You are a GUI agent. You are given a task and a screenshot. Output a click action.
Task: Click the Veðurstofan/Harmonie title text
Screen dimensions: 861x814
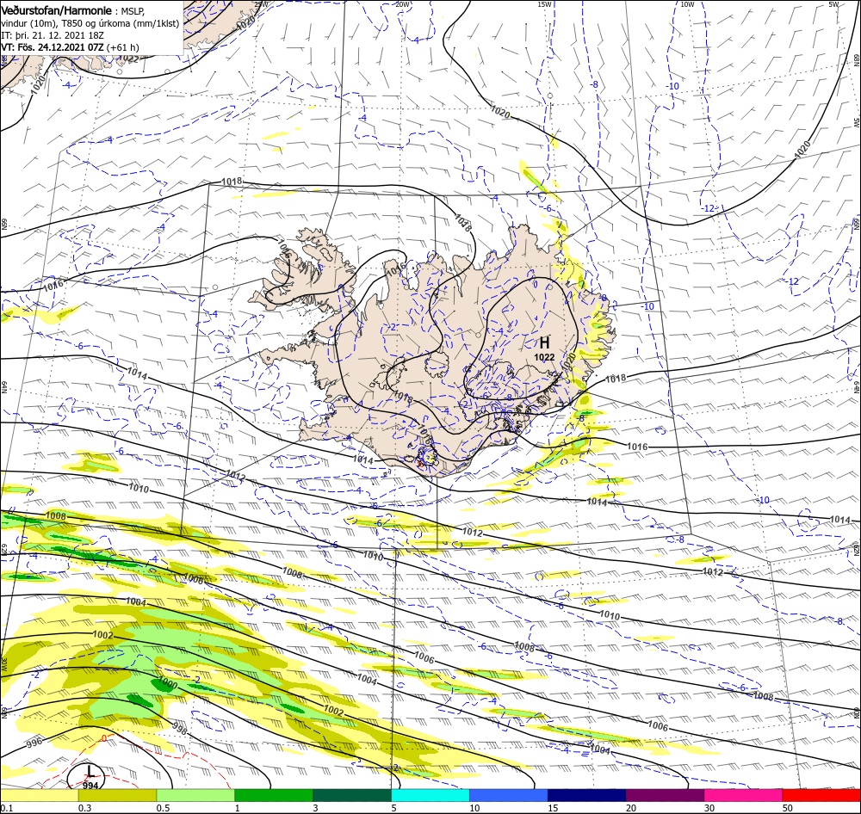(57, 10)
